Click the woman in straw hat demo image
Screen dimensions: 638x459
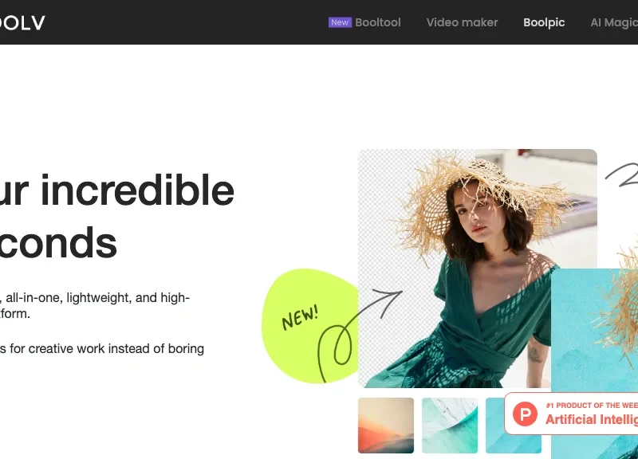(x=477, y=269)
